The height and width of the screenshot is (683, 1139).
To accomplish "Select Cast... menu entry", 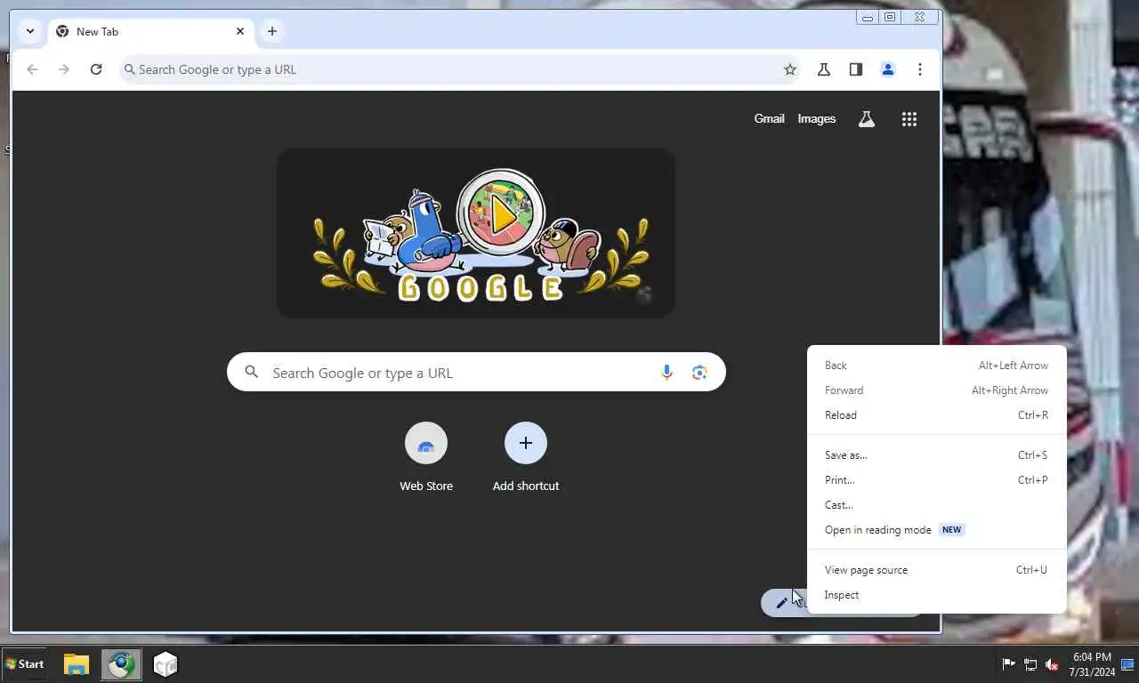I will [936, 505].
